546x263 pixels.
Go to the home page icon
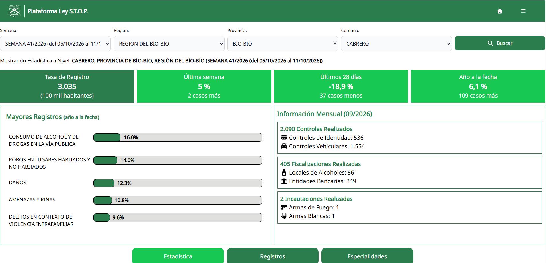coord(500,11)
